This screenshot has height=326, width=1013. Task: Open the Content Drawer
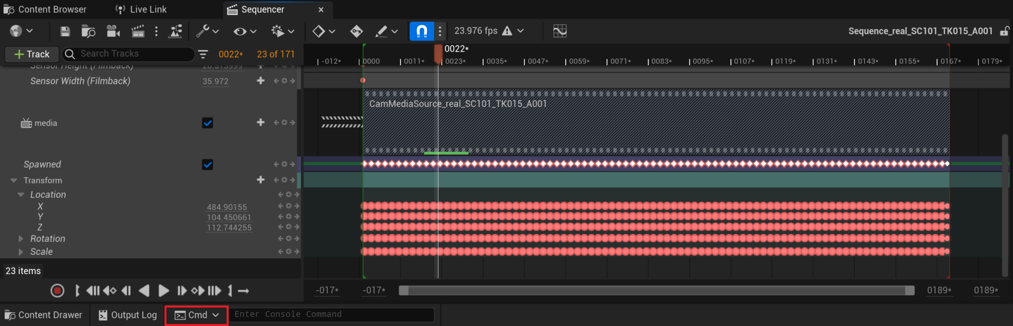click(x=44, y=315)
